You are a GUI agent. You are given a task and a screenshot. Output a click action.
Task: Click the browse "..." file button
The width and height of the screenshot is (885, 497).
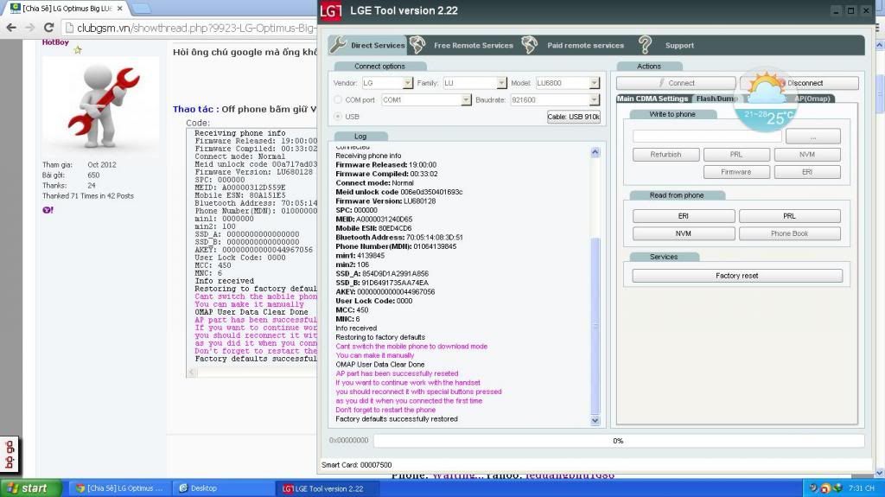pyautogui.click(x=812, y=137)
